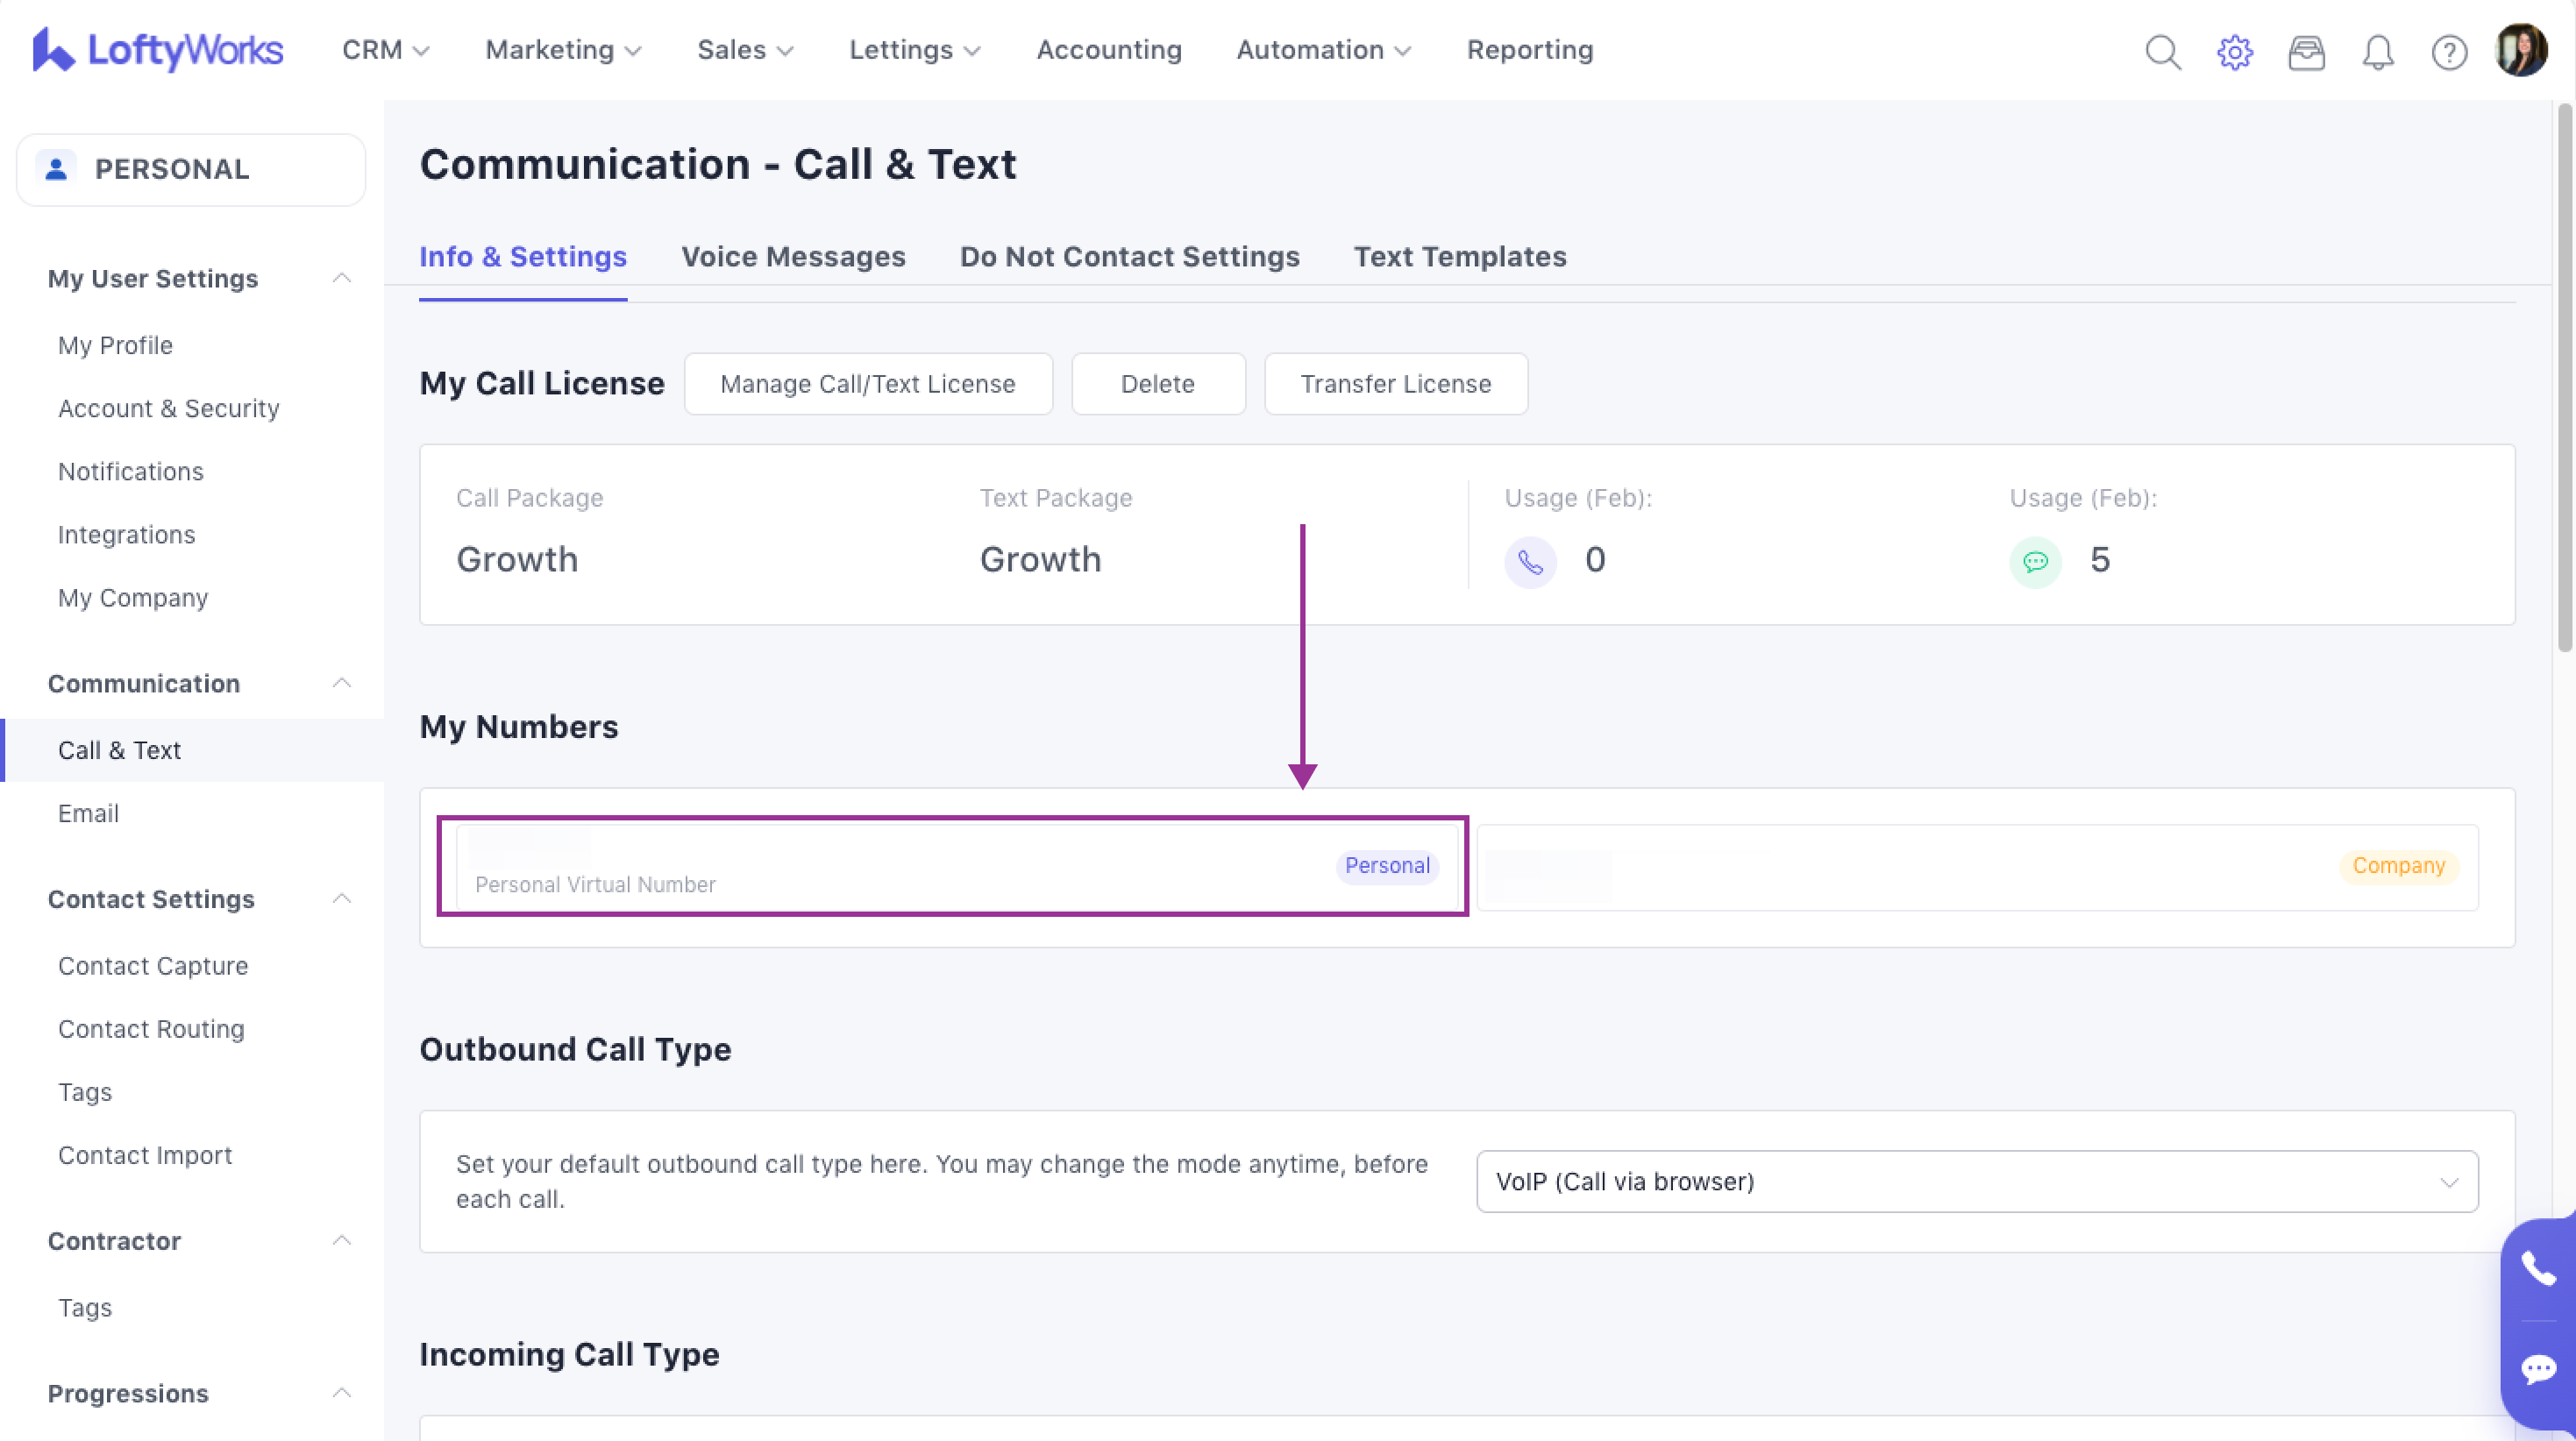Image resolution: width=2576 pixels, height=1441 pixels.
Task: Click Manage Call/Text License button
Action: (x=867, y=384)
